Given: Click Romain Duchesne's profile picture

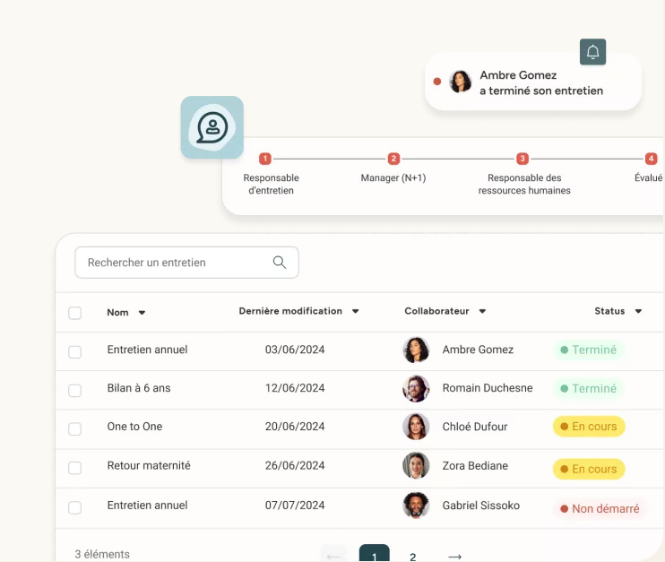Looking at the screenshot, I should [416, 389].
